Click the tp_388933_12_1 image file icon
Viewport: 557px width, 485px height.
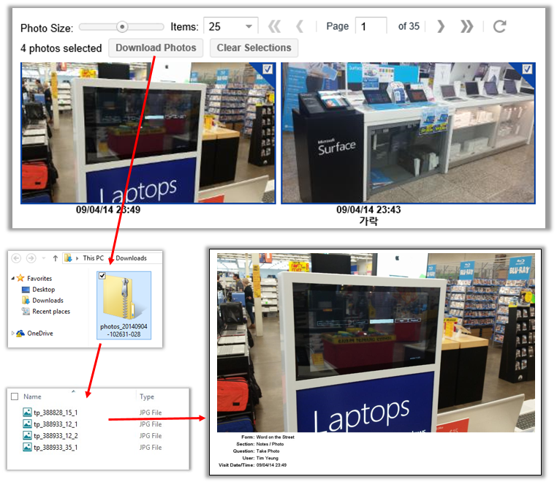pos(27,424)
